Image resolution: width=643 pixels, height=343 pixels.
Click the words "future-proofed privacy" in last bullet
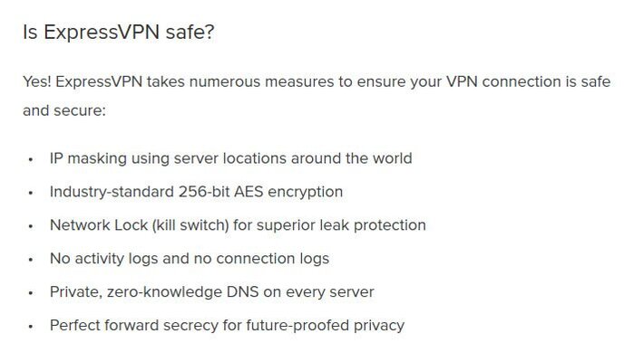(325, 326)
